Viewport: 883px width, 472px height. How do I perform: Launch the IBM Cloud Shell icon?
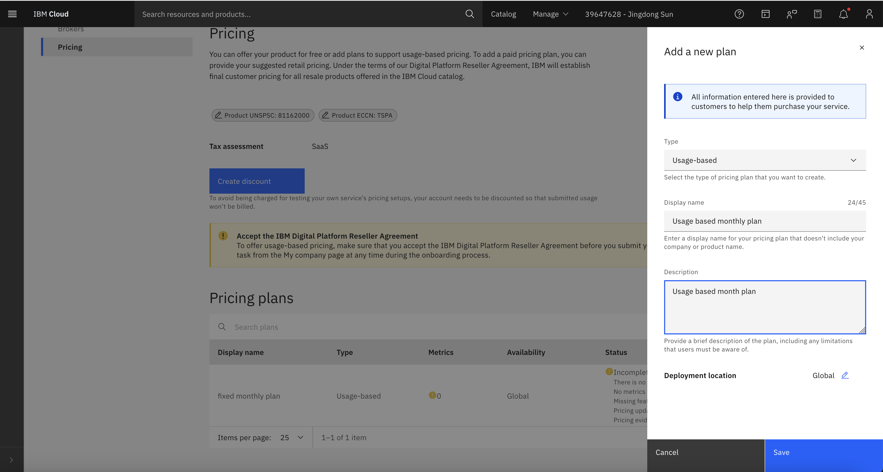click(x=765, y=14)
